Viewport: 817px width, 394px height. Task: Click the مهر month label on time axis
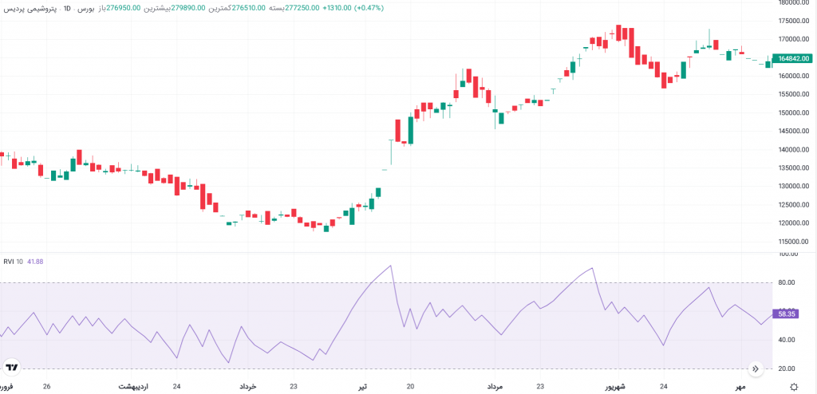(x=740, y=387)
